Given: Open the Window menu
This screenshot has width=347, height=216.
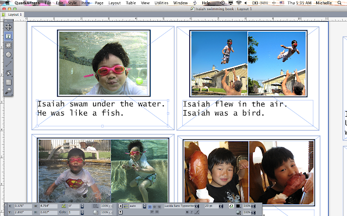Looking at the screenshot, I should [x=181, y=3].
